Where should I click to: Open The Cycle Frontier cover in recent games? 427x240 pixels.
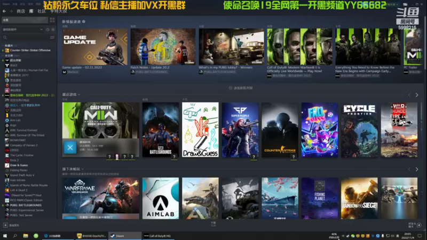tap(359, 130)
